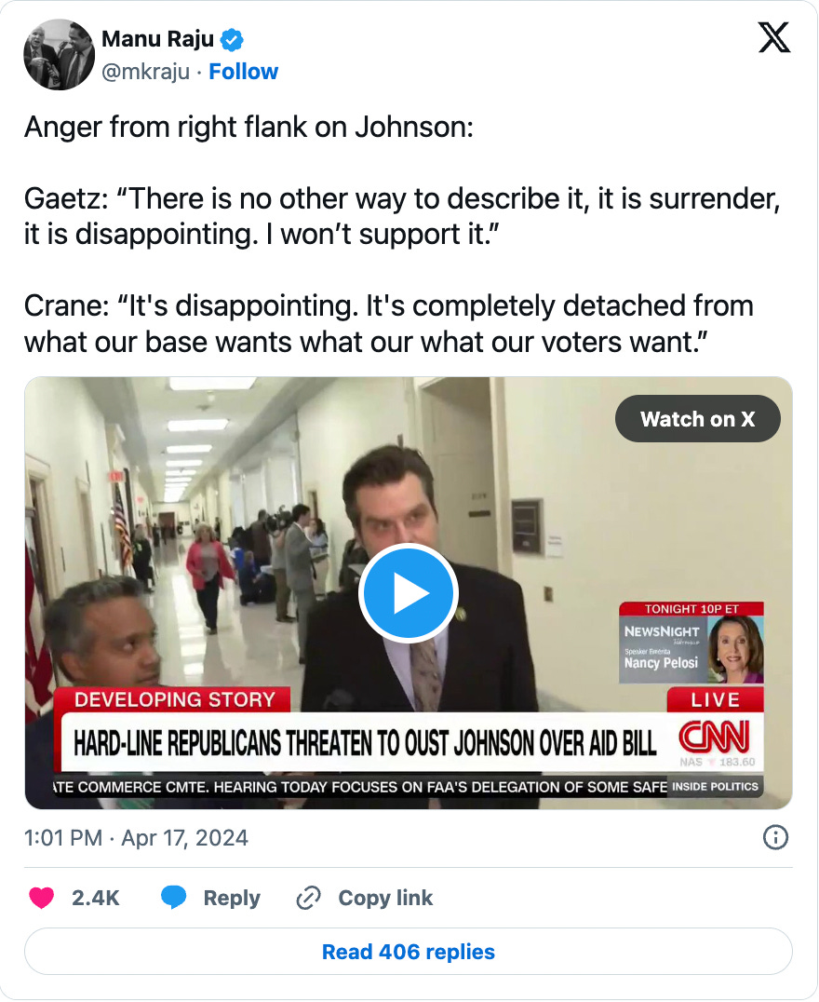
Task: Click the CNN logo in video thumbnail
Action: coord(714,737)
